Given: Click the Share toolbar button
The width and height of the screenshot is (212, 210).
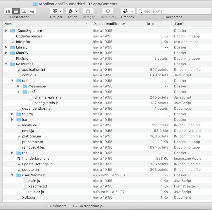Looking at the screenshot, I should pyautogui.click(x=88, y=11).
